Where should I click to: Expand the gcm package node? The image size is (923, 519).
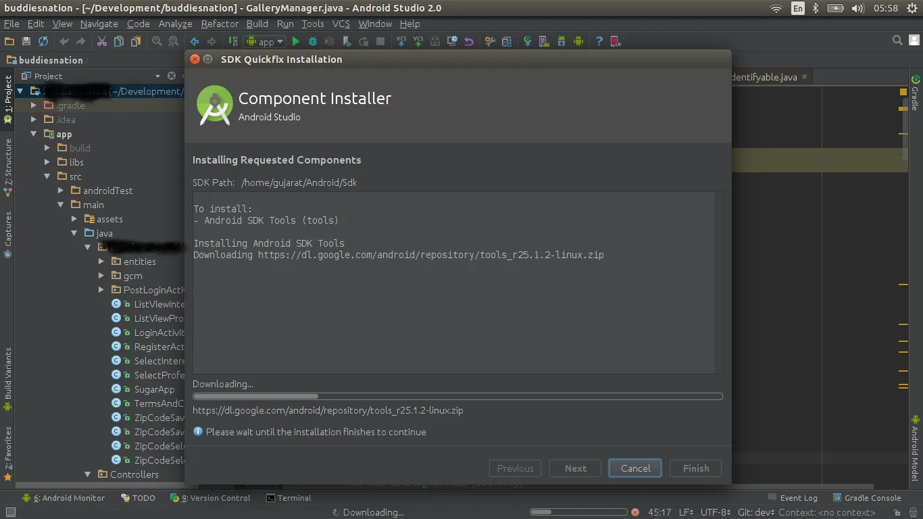[101, 276]
